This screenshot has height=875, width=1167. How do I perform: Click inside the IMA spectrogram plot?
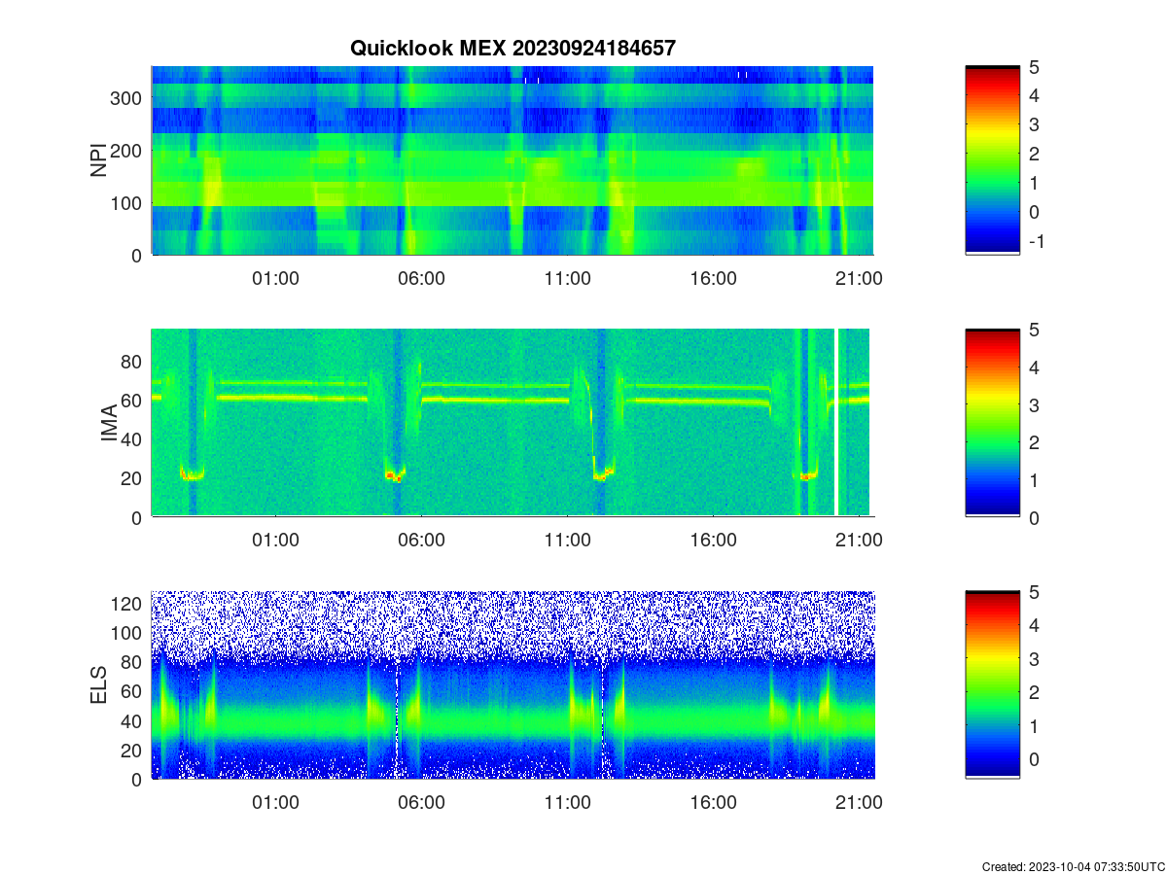pos(513,423)
